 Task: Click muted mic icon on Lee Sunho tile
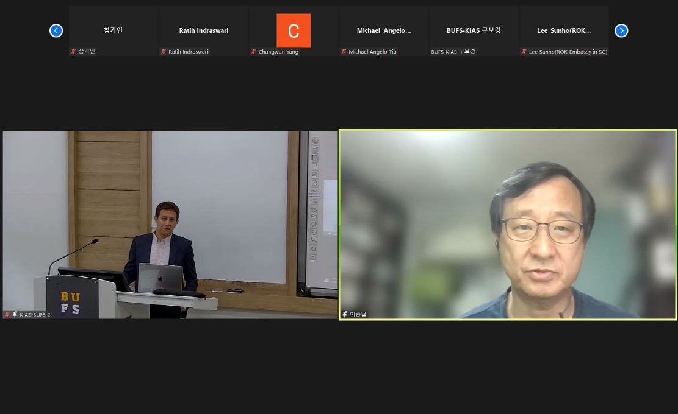click(524, 52)
